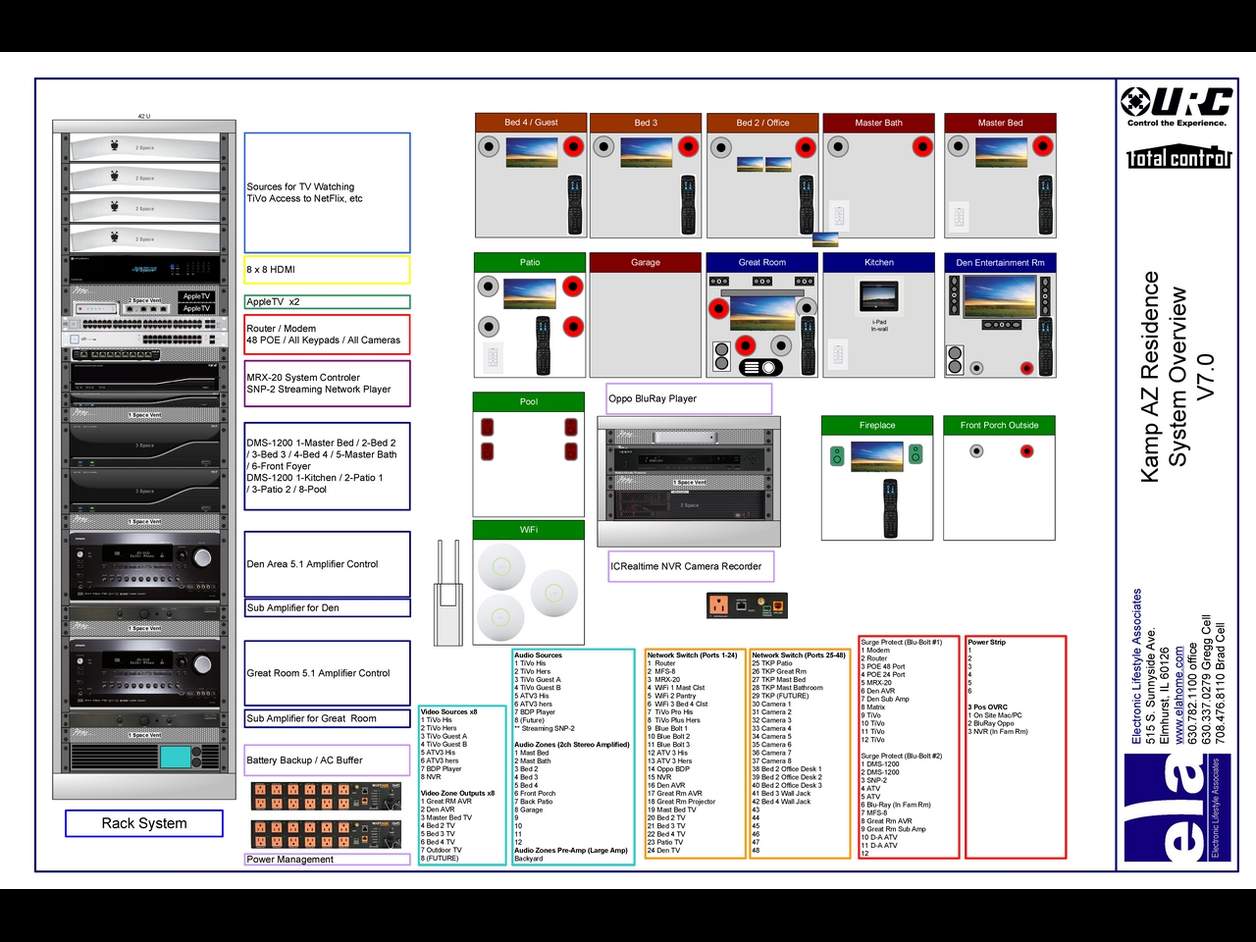Select the wall keypad in Master Bath
The image size is (1256, 942).
click(838, 215)
